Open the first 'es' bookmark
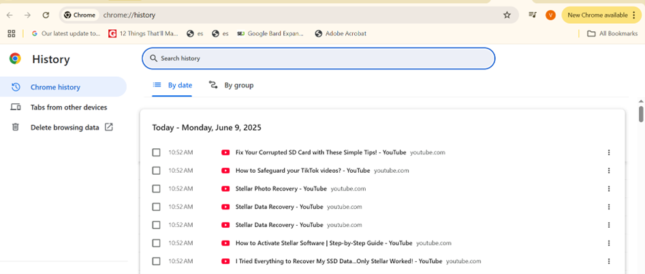 (195, 34)
